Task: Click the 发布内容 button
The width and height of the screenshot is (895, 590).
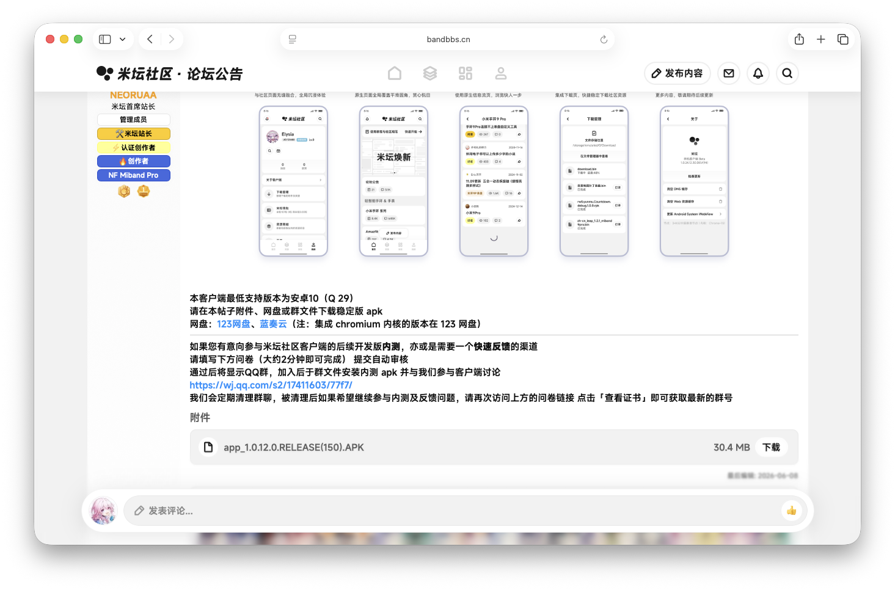Action: 678,73
